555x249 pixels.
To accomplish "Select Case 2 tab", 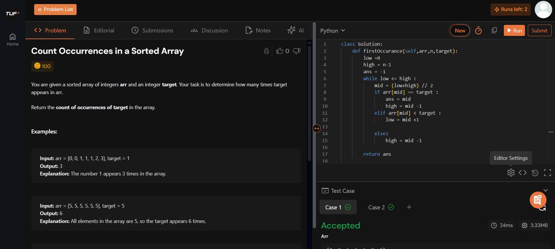I will (x=381, y=207).
